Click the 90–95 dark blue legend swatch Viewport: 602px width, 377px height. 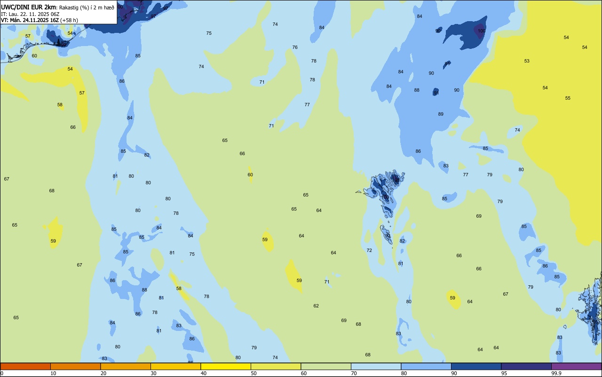coord(476,366)
